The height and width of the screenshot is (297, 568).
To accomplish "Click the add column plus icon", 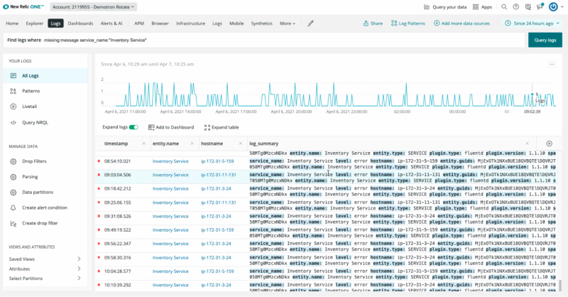I will coord(549,144).
